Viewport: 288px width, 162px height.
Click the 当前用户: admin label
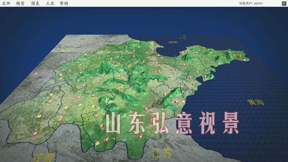tap(251, 3)
